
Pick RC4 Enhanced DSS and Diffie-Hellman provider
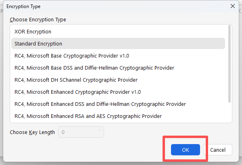[100, 104]
